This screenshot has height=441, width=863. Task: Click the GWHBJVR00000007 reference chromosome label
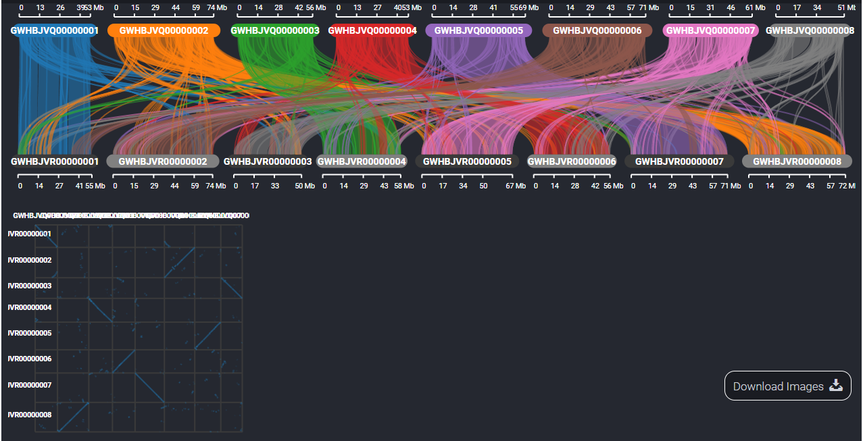679,162
